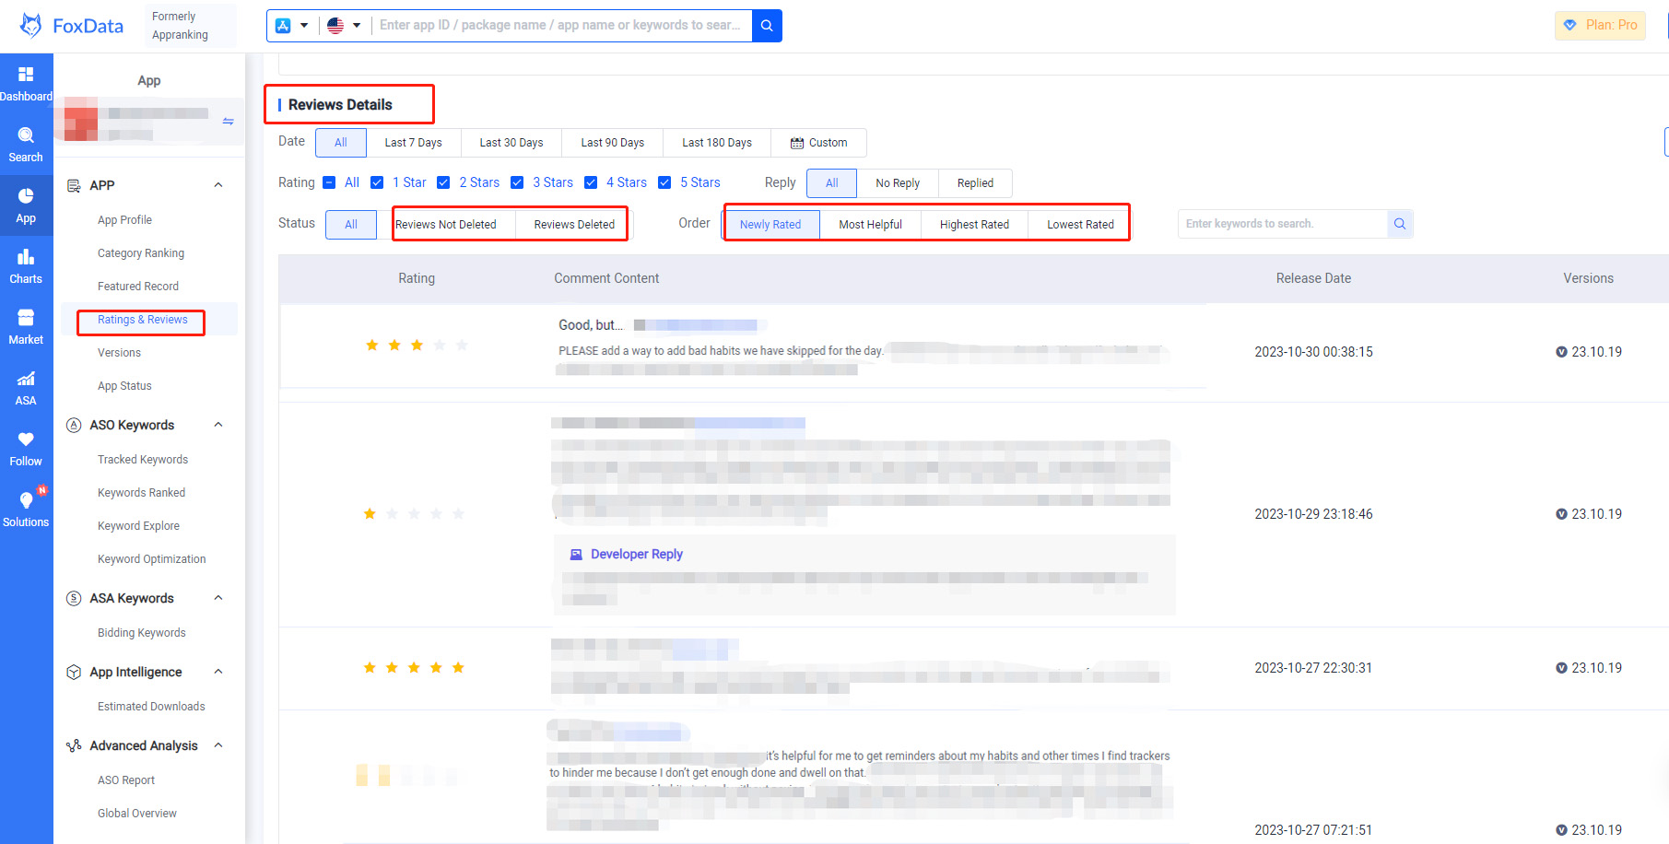This screenshot has width=1669, height=844.
Task: Select the Last 7 Days date tab
Action: 413,143
